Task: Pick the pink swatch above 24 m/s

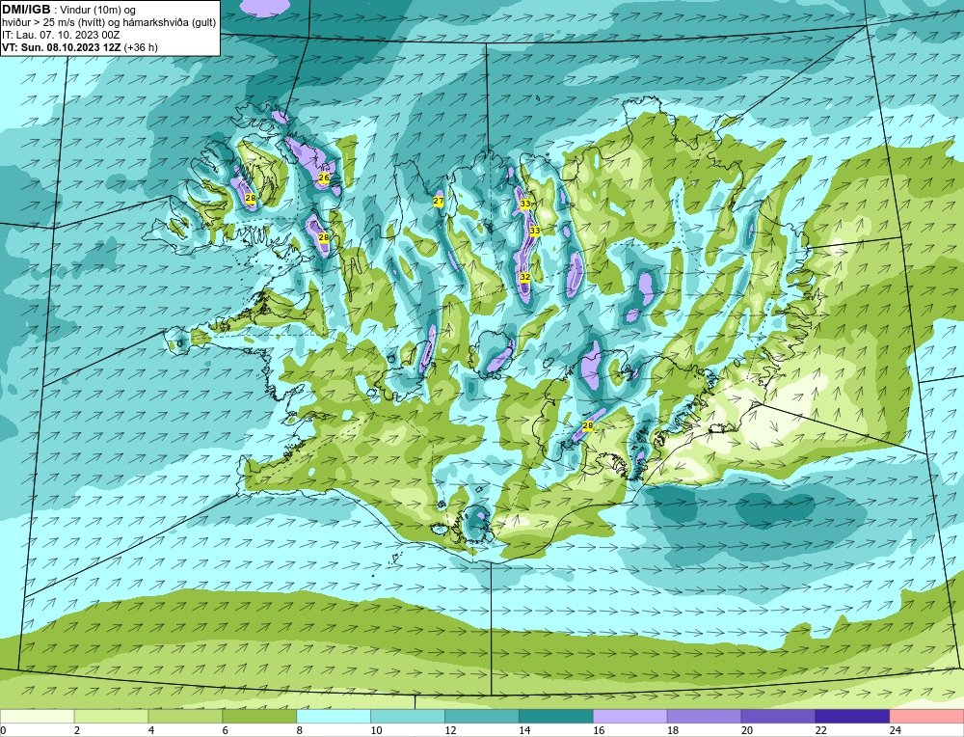Action: 927,716
